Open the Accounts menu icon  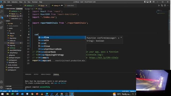[x=2, y=82]
